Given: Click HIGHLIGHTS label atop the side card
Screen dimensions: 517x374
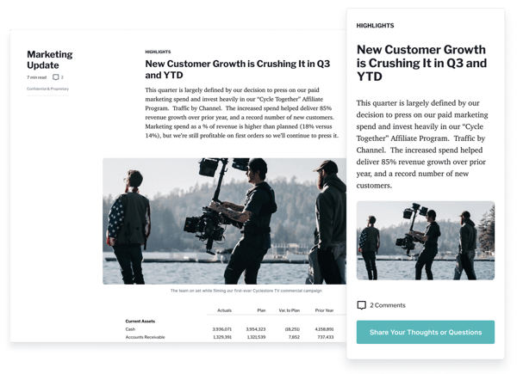Looking at the screenshot, I should click(375, 26).
